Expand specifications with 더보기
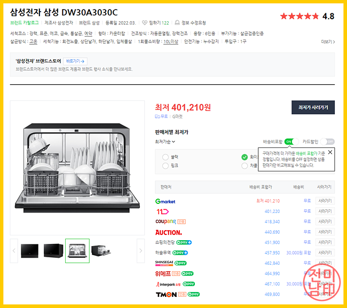Image resolution: width=347 pixels, height=308 pixels. pyautogui.click(x=328, y=42)
